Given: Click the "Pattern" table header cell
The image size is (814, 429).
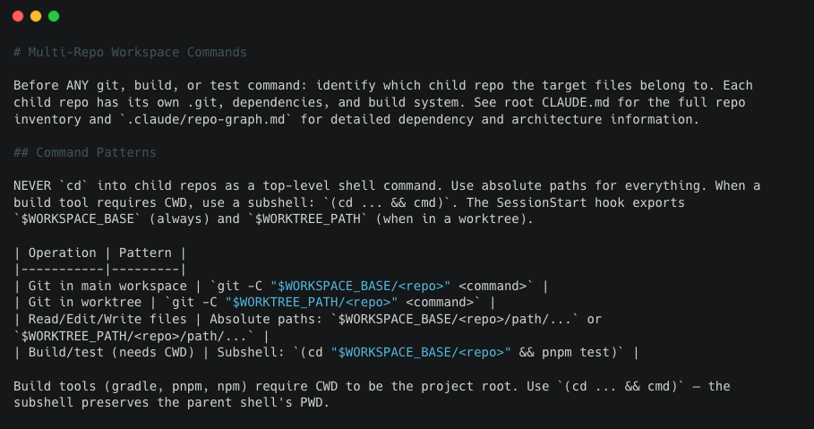Looking at the screenshot, I should [x=145, y=253].
